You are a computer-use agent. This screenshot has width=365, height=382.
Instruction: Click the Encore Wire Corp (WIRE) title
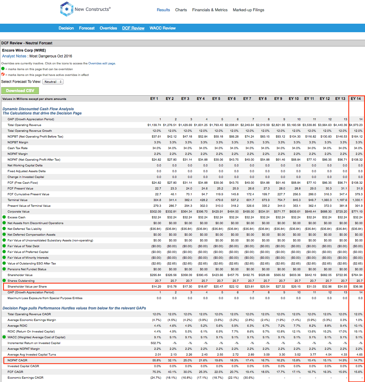point(24,50)
